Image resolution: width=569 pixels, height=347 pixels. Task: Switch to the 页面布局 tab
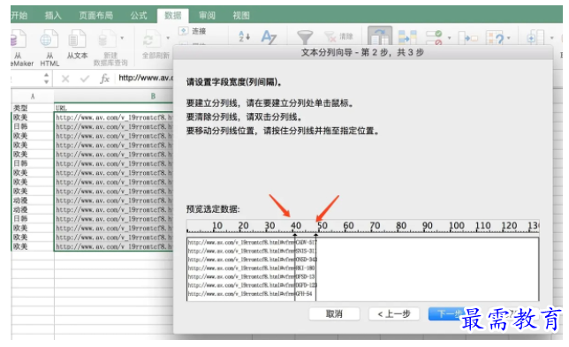tap(96, 16)
